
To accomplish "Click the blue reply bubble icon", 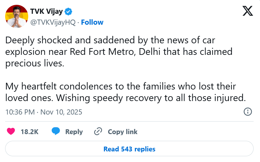I will coord(56,132).
